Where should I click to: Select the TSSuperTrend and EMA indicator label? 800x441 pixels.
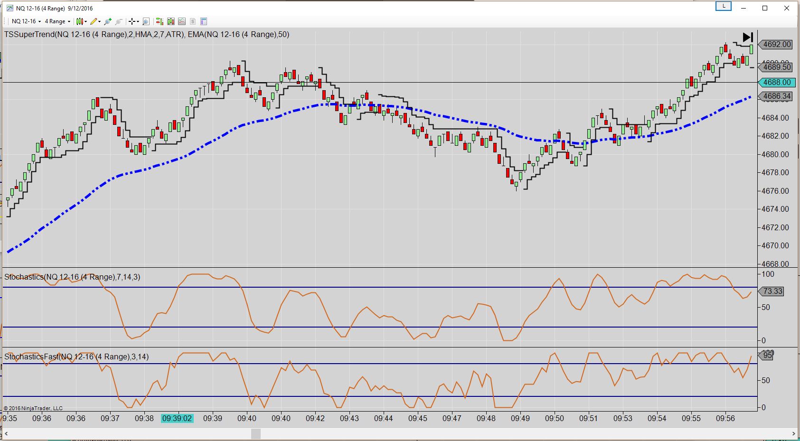click(147, 34)
